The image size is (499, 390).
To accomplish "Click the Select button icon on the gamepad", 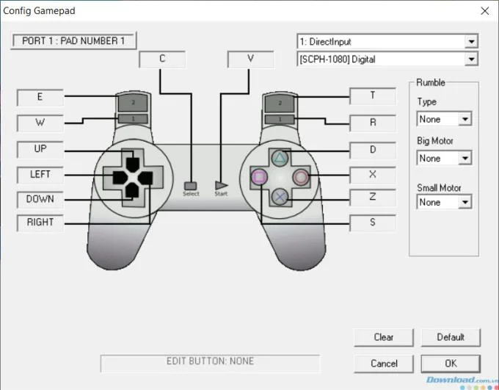I will pos(190,186).
